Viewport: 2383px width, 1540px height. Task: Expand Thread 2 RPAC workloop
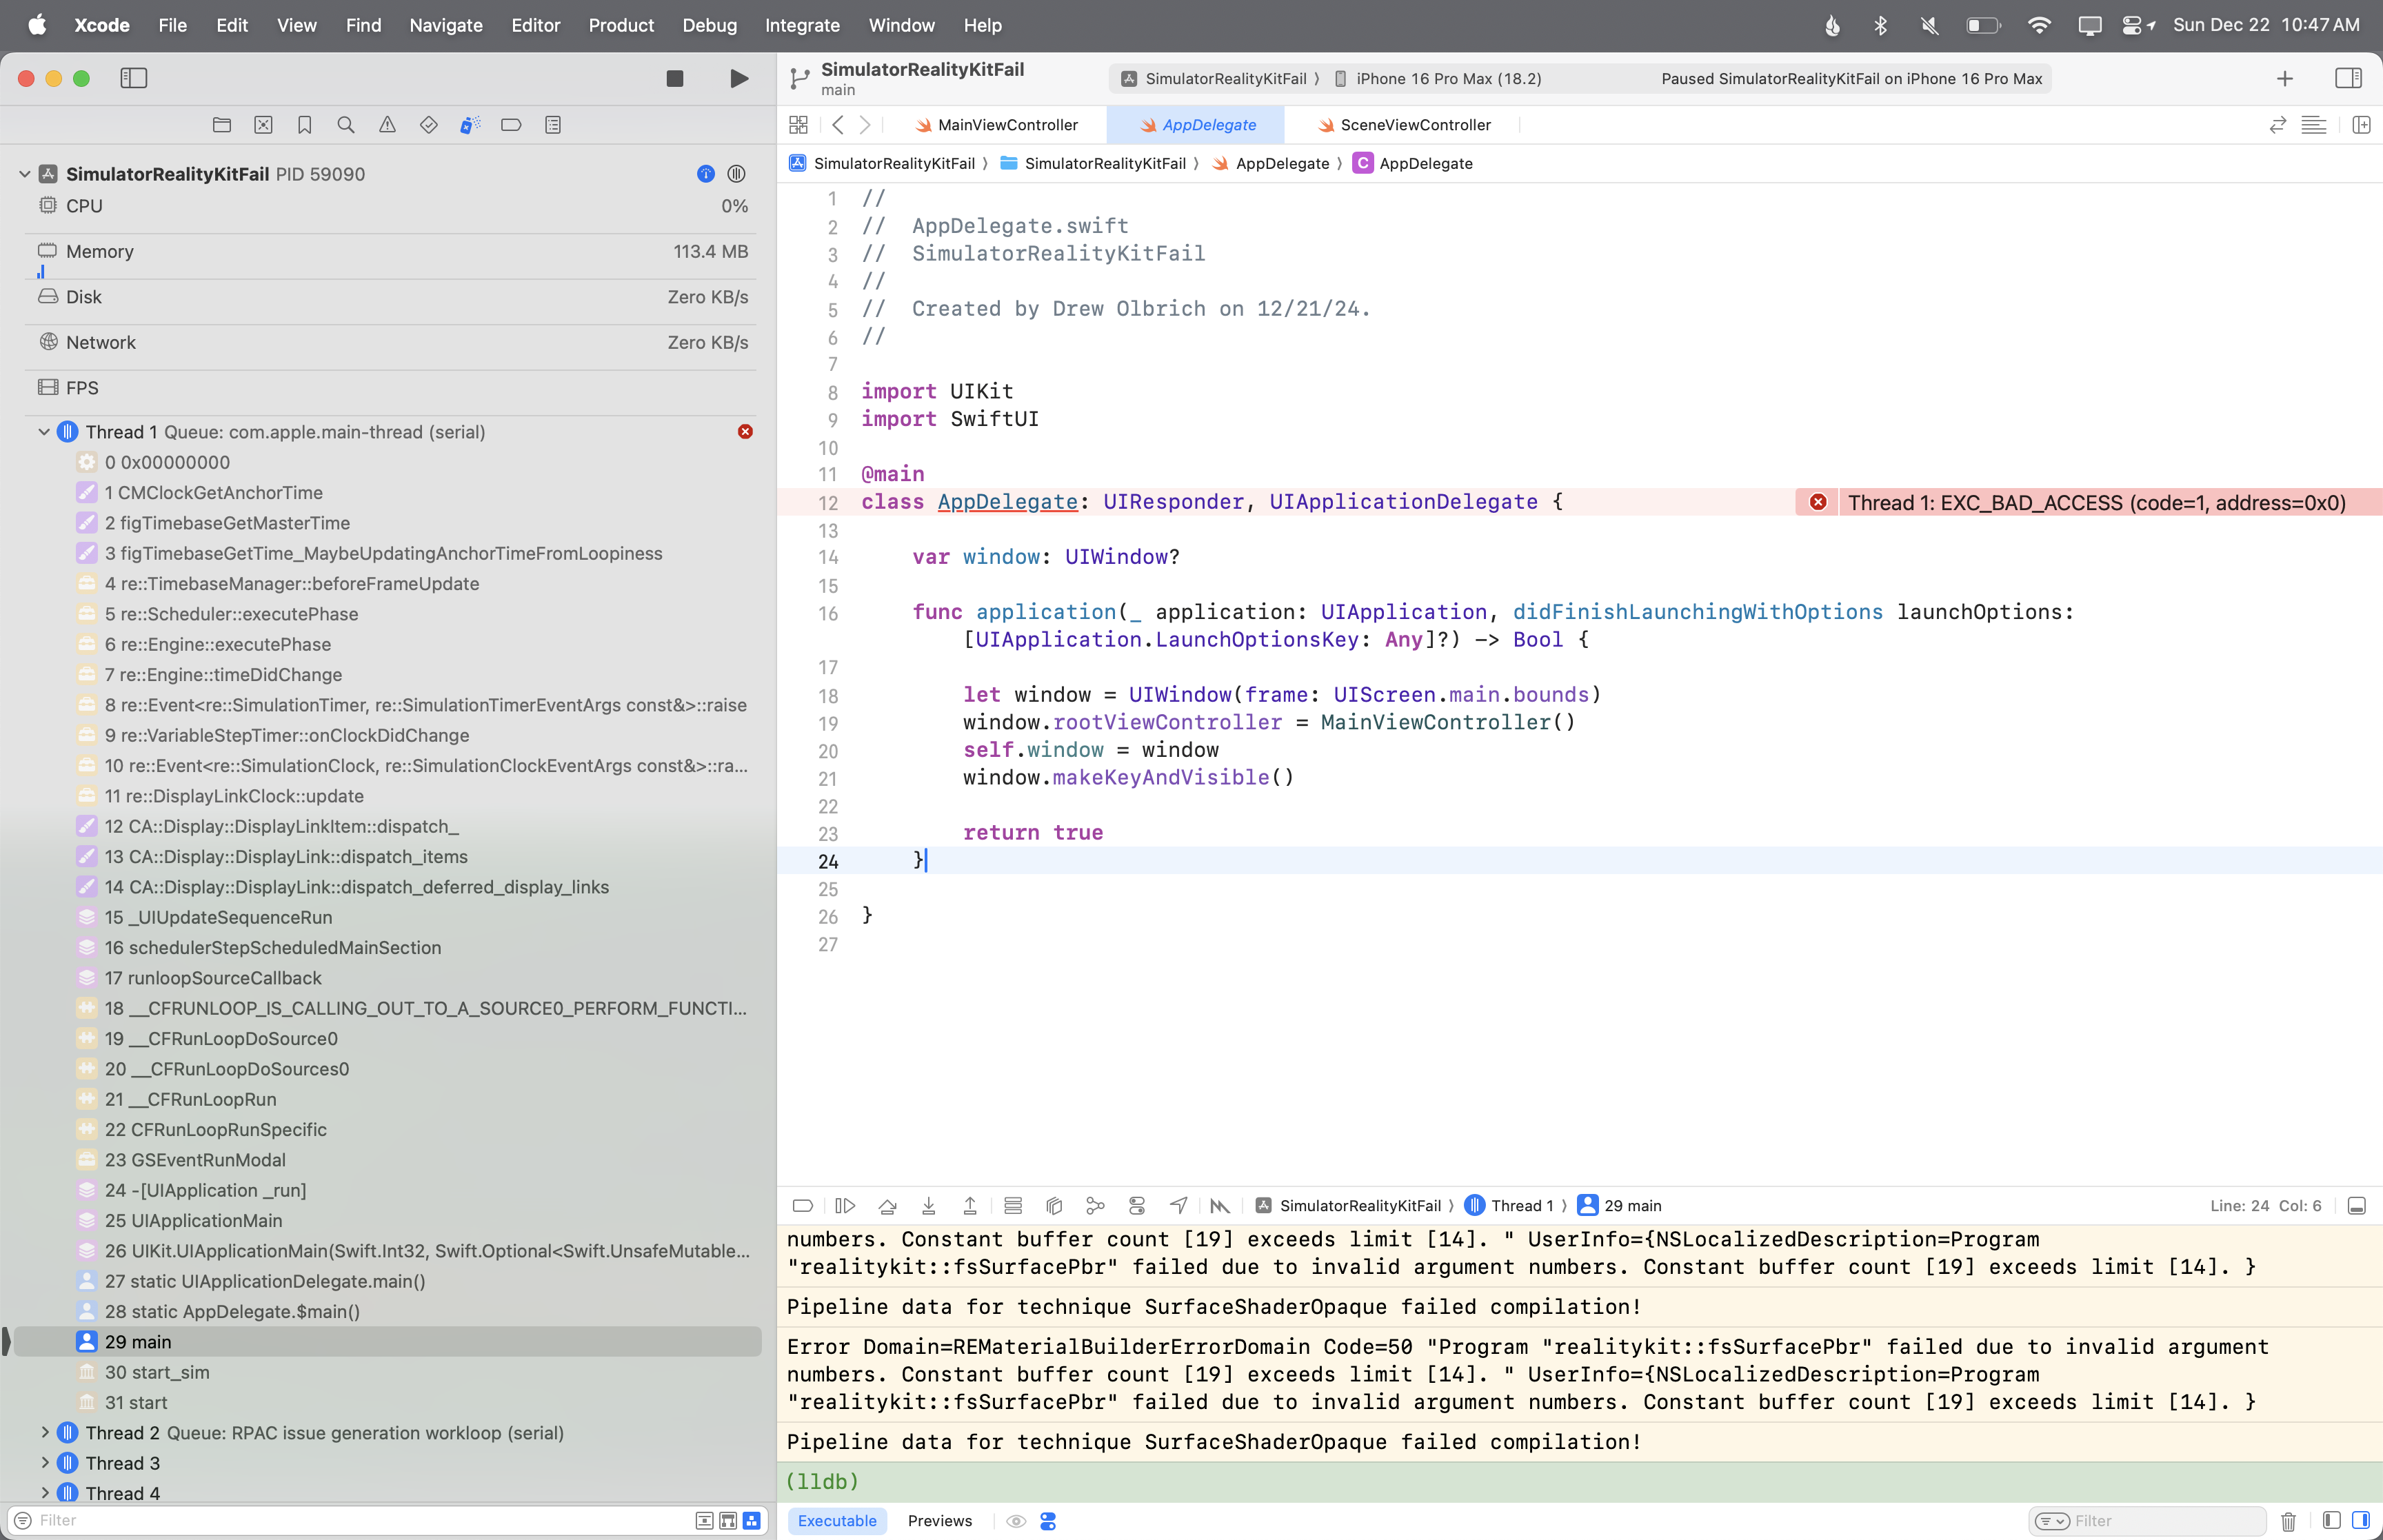(x=44, y=1433)
